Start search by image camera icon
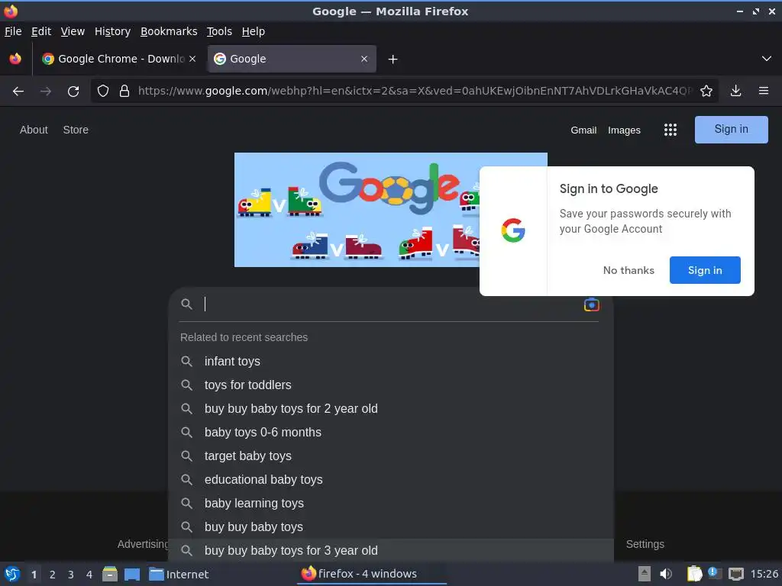Viewport: 782px width, 586px height. (x=592, y=304)
